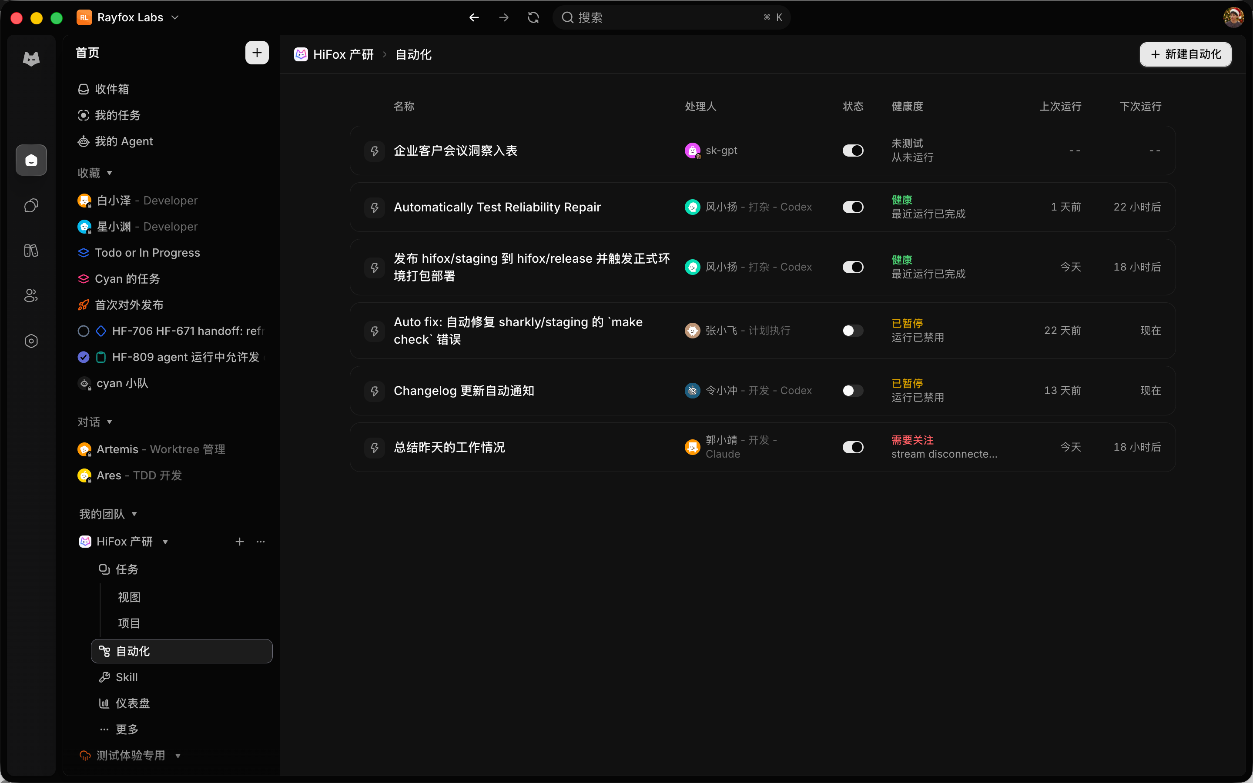Viewport: 1253px width, 783px height.
Task: Click the Rayfox Labs RL workspace badge
Action: coord(84,17)
